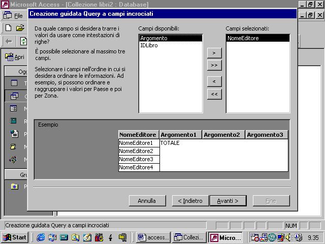Go back with the < Indietro button
The width and height of the screenshot is (325, 244).
[x=190, y=201]
